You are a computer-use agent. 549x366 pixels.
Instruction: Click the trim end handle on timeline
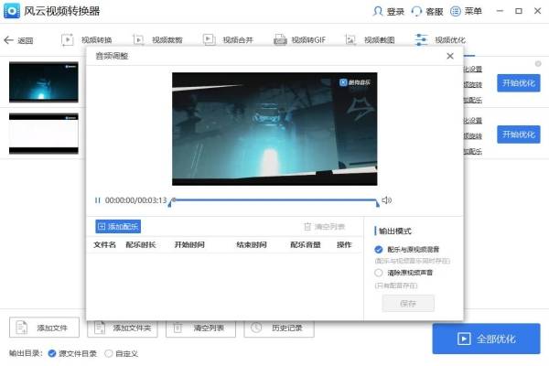(377, 203)
